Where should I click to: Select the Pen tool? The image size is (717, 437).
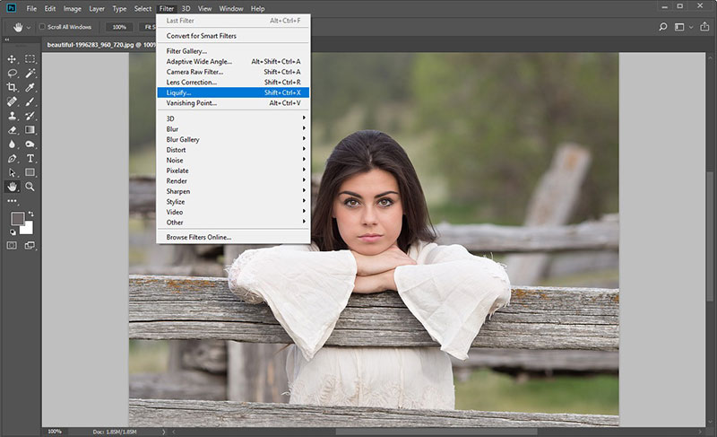12,158
